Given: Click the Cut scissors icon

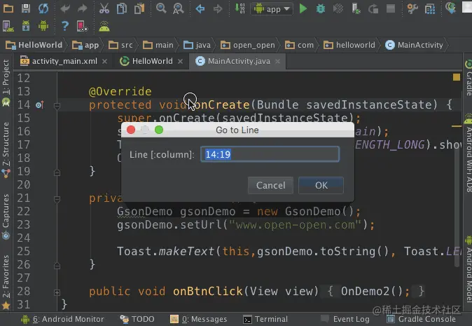Looking at the screenshot, I should [x=104, y=8].
